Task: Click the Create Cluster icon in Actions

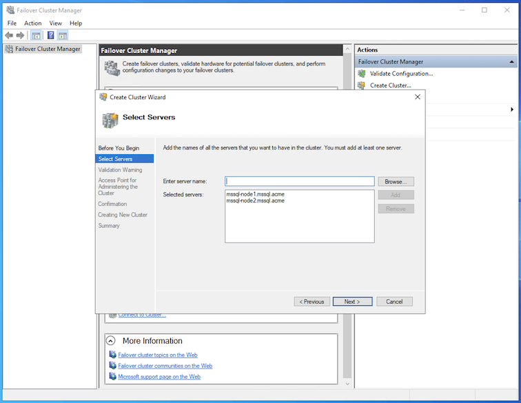Action: pos(362,85)
